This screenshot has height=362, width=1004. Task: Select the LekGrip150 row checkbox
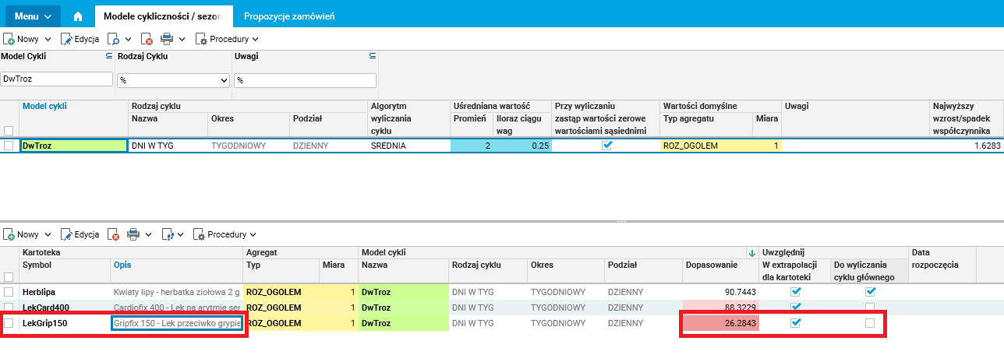pos(9,322)
